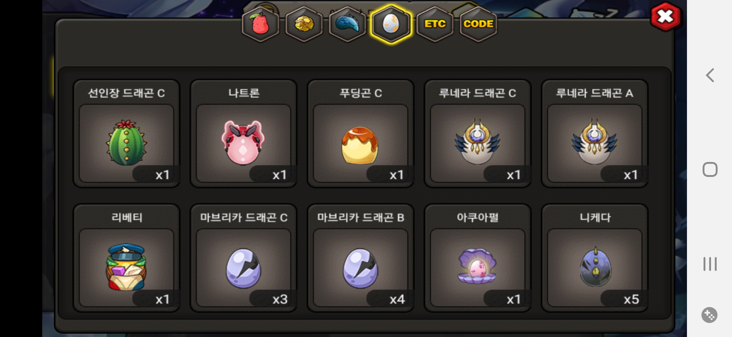Select the 마브리카 드래곤 B egg
Image resolution: width=732 pixels, height=337 pixels.
pos(361,258)
